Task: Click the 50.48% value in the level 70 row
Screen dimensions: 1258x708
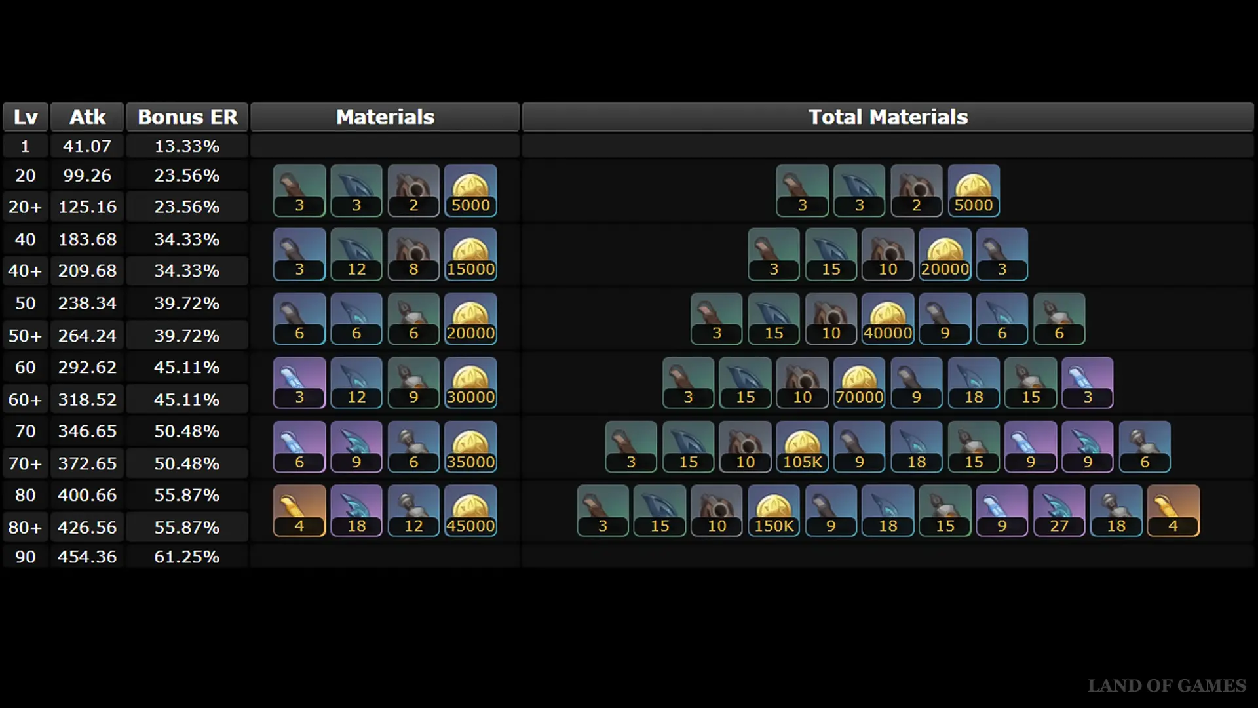Action: (x=187, y=431)
